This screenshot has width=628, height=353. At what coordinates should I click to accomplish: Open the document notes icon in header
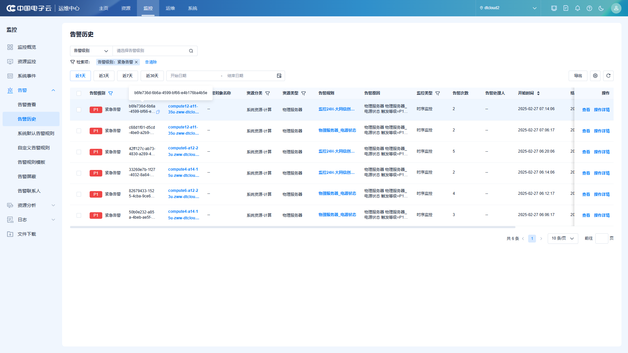[566, 8]
